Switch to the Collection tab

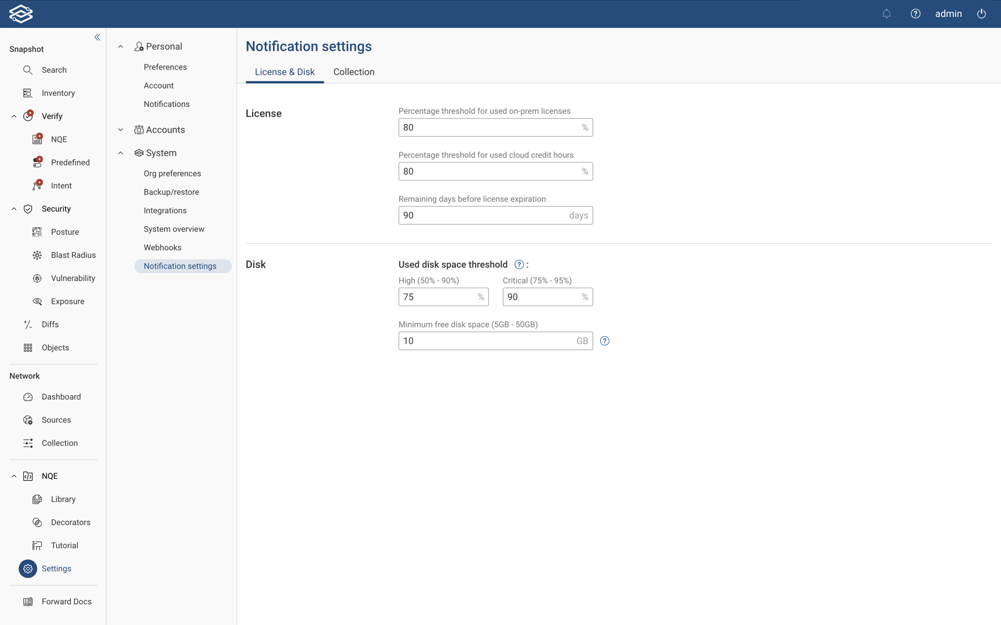tap(353, 72)
